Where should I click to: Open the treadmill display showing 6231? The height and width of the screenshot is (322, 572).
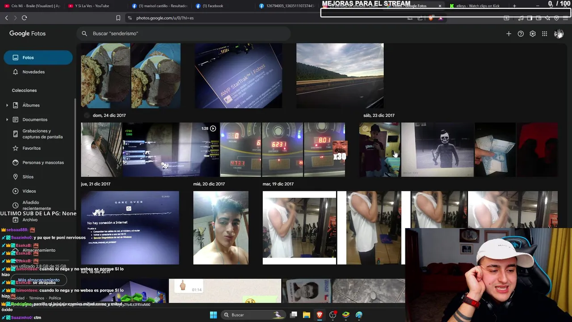coord(282,150)
